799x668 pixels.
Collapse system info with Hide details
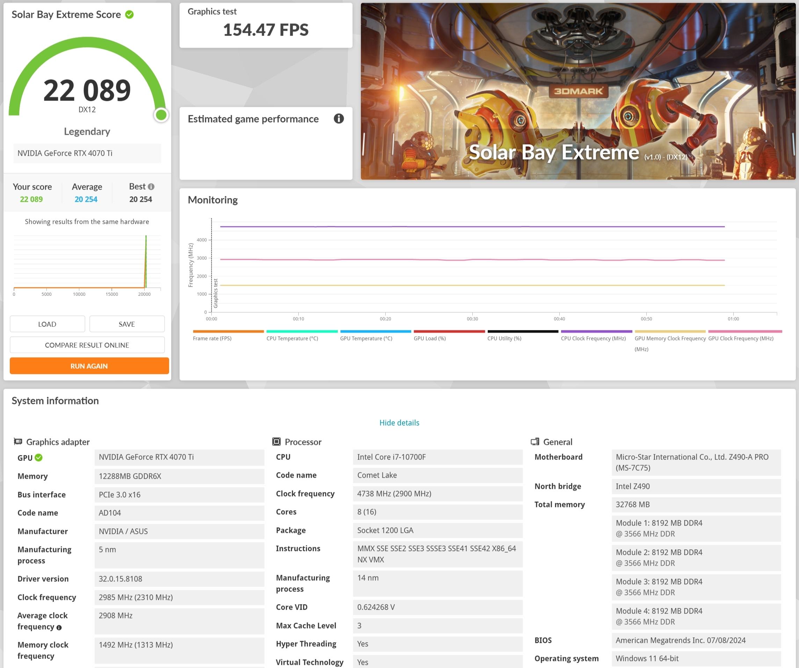(399, 423)
